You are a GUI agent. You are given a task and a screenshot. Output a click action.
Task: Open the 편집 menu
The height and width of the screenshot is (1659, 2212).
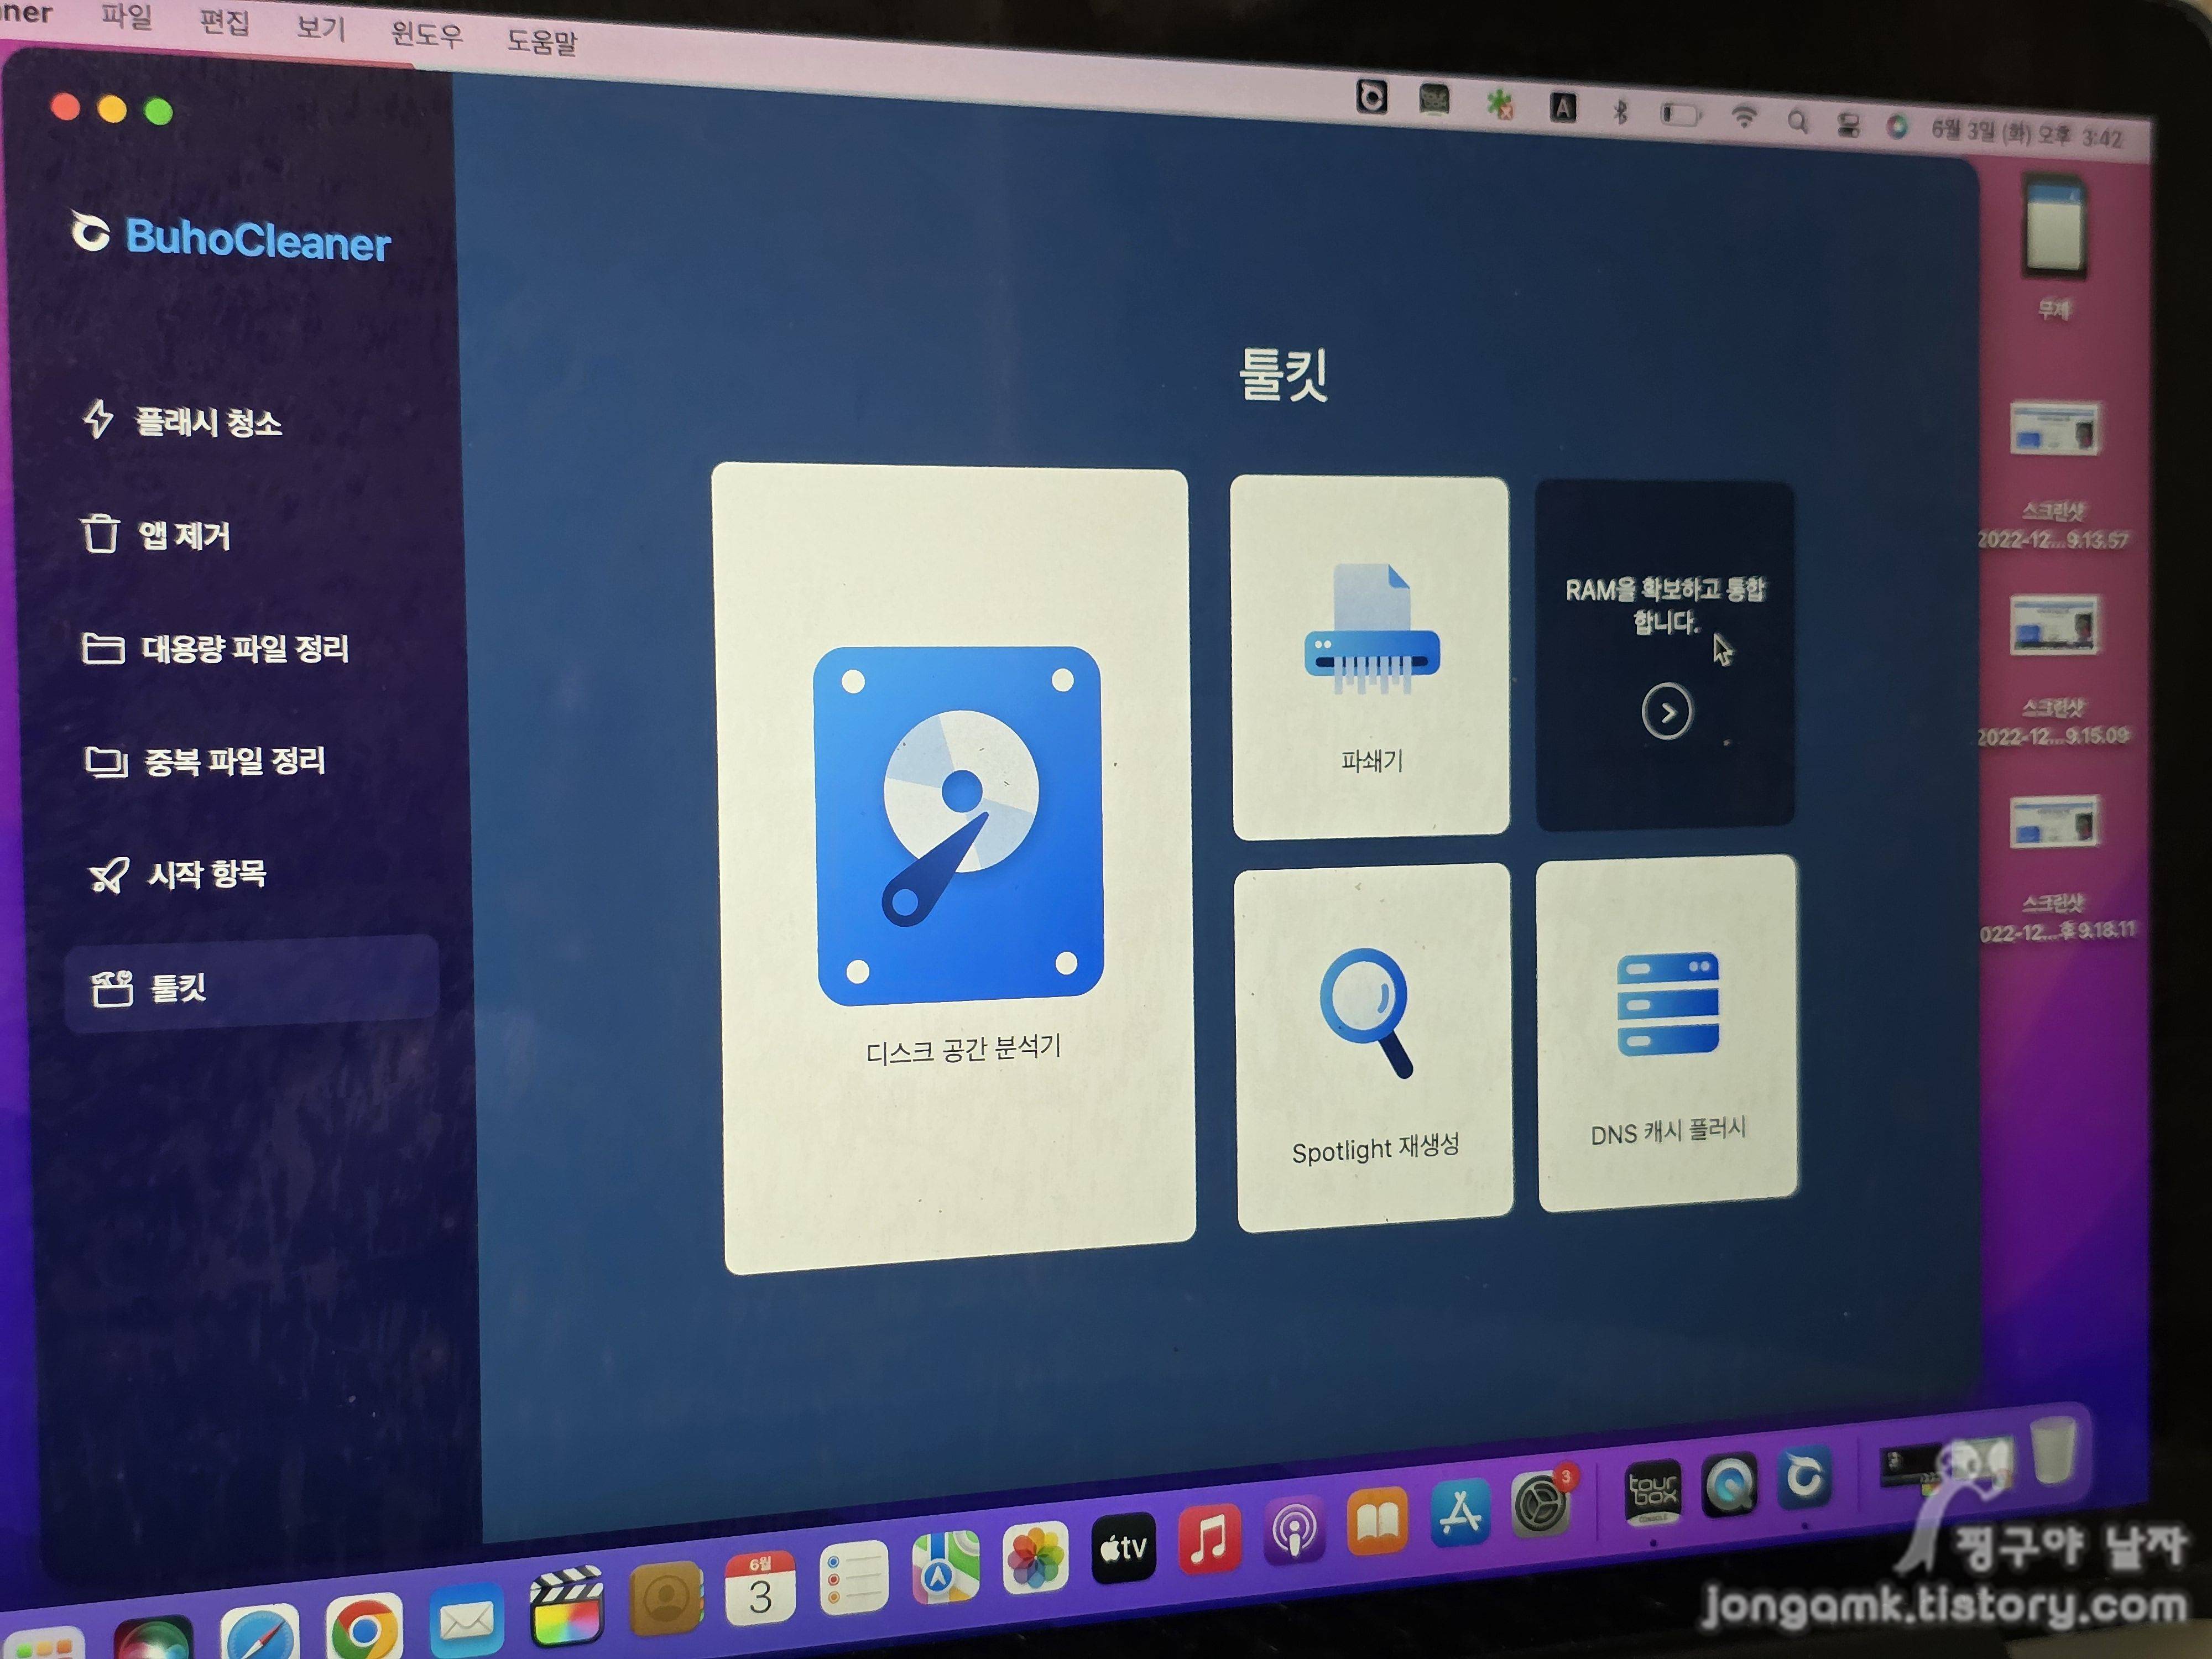[x=224, y=22]
